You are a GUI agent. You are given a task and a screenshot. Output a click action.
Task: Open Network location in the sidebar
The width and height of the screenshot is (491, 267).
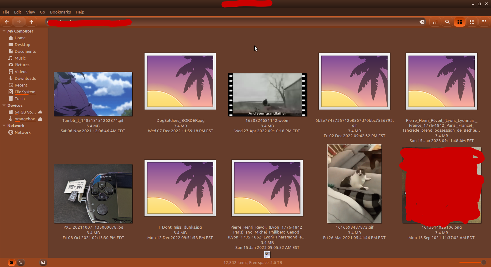point(23,133)
